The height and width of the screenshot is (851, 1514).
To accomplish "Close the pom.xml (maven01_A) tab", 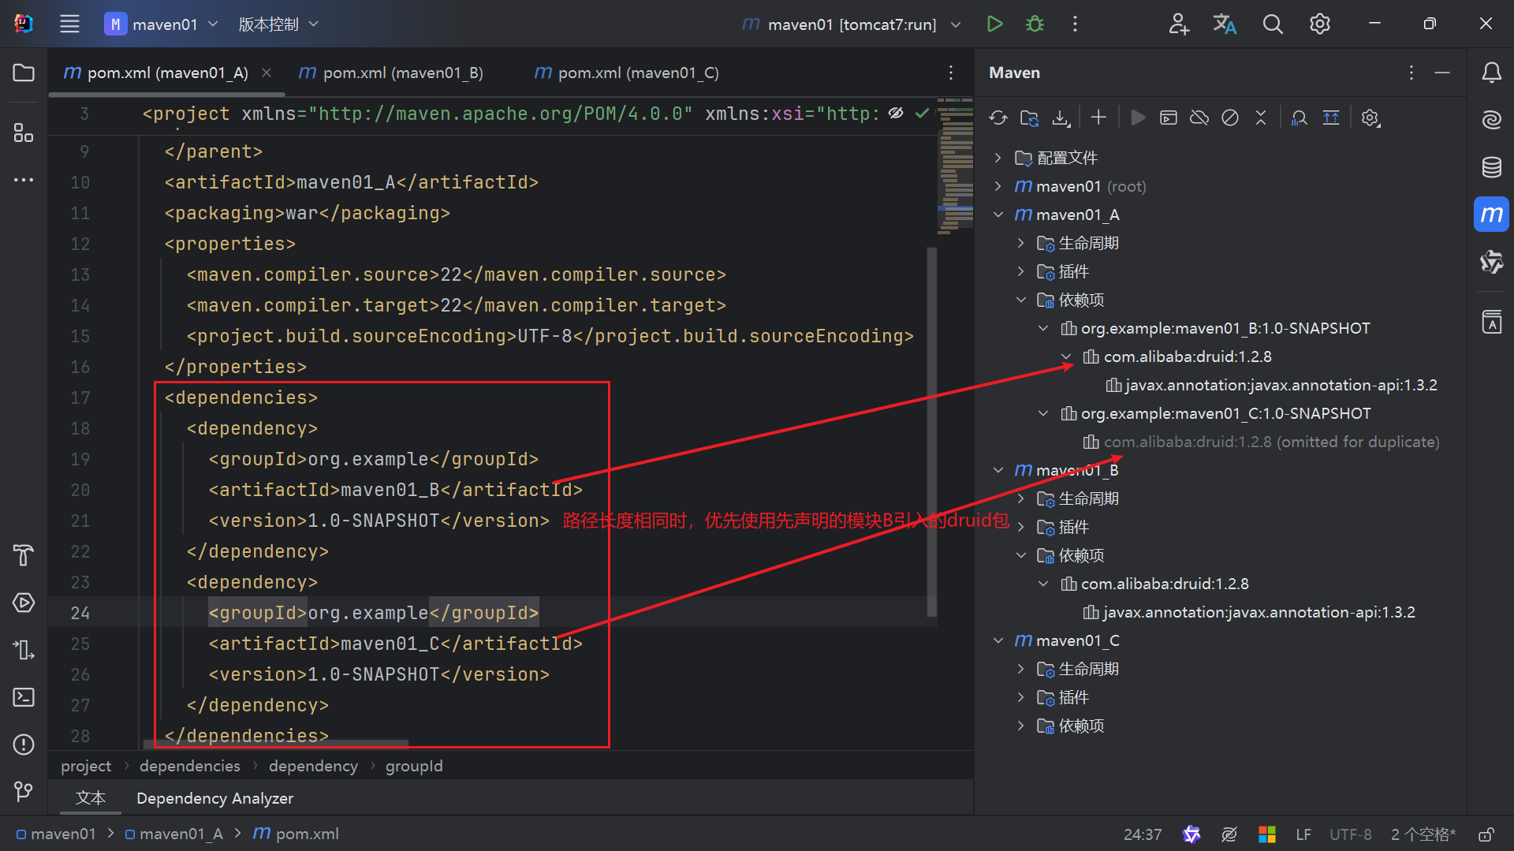I will pos(267,73).
